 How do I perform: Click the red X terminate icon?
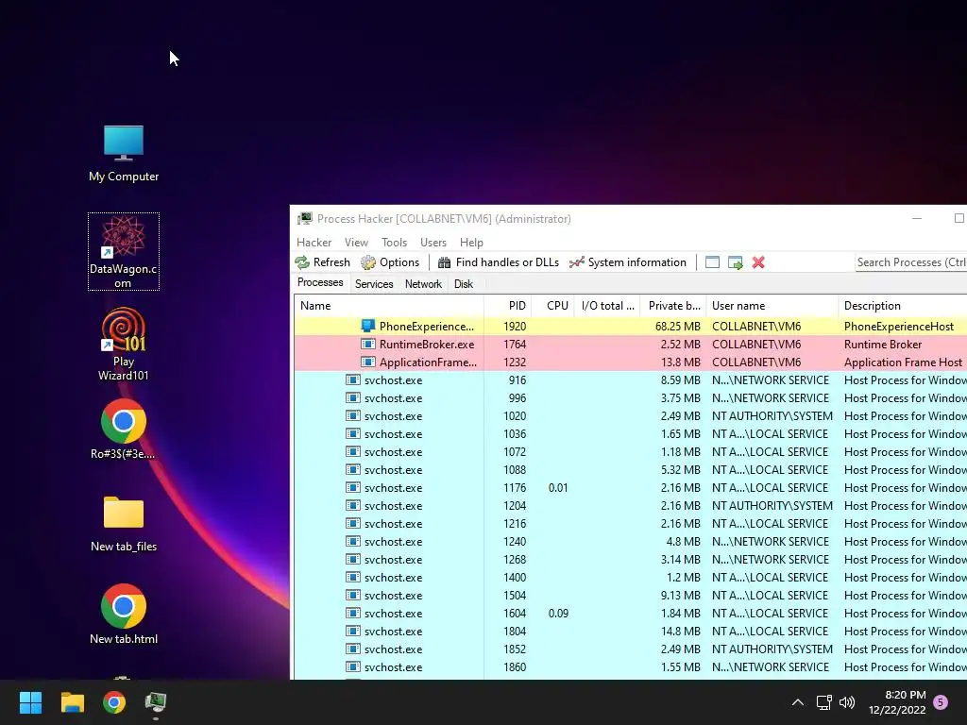click(758, 262)
